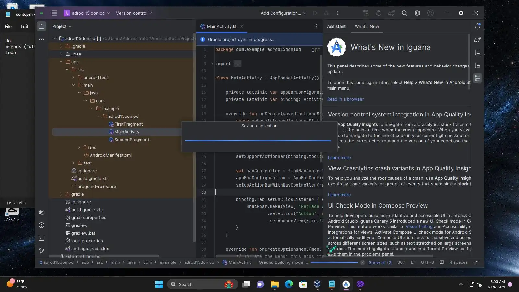This screenshot has height=292, width=519.
Task: Open the Terminal tool window
Action: 42,238
